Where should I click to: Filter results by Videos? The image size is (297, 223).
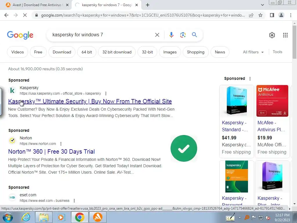click(17, 52)
